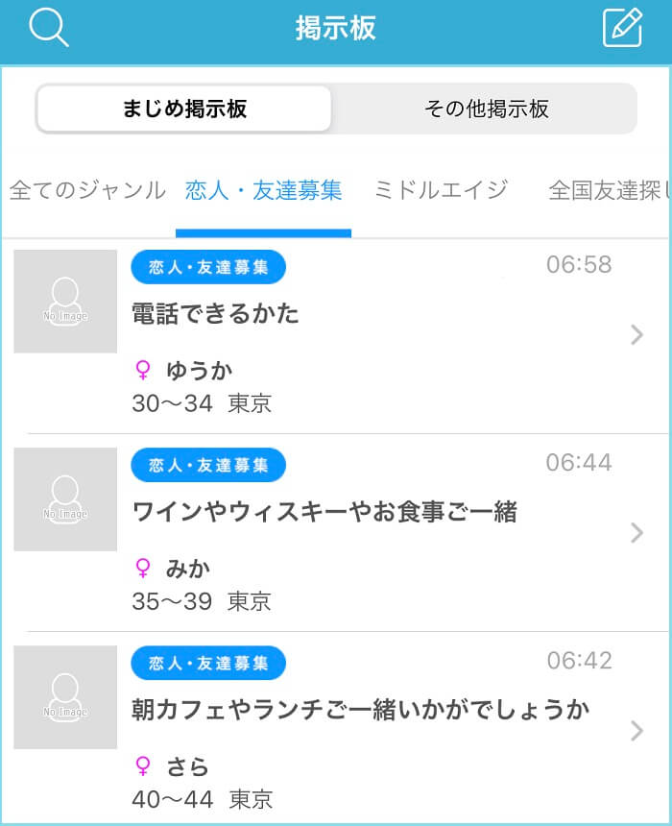Viewport: 672px width, 826px height.
Task: Select the まじめ掲示板 tab
Action: [182, 109]
